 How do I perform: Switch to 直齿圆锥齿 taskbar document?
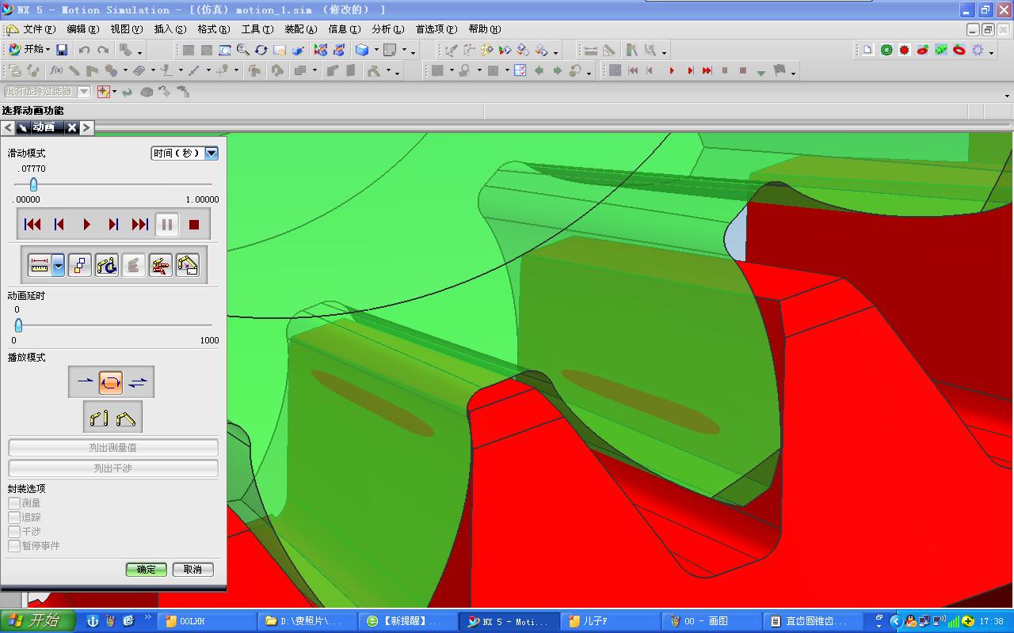[813, 621]
